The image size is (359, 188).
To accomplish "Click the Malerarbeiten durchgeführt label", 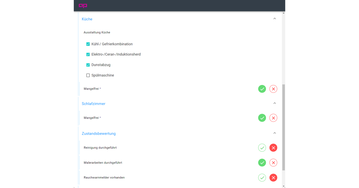I will (103, 163).
